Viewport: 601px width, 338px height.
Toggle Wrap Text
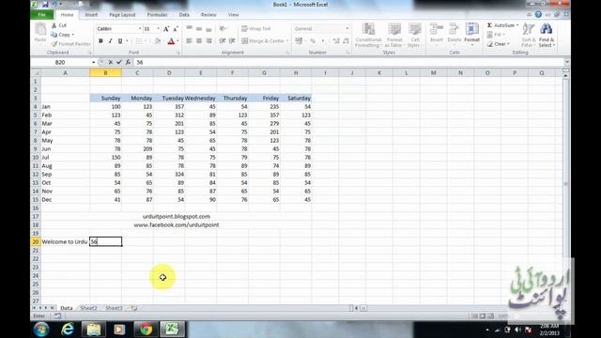coord(256,29)
